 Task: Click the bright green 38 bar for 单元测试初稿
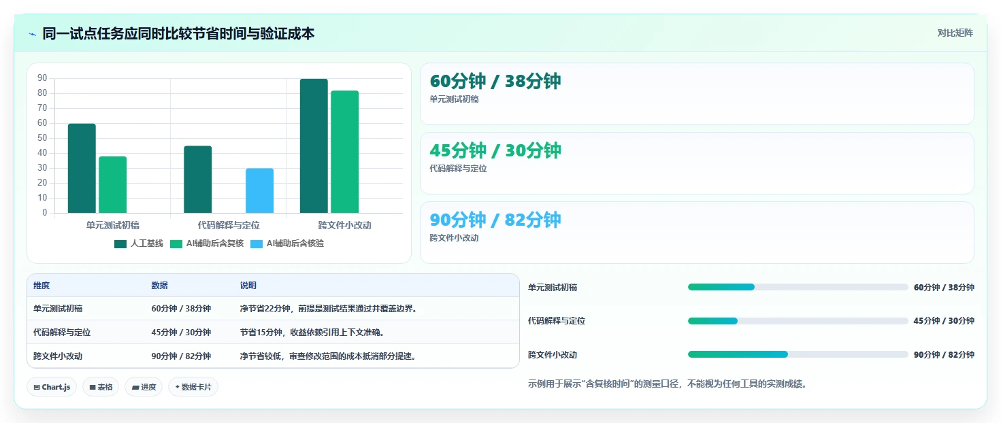113,185
